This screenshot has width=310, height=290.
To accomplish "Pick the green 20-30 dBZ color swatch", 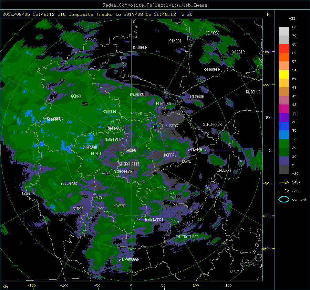I will tap(284, 143).
